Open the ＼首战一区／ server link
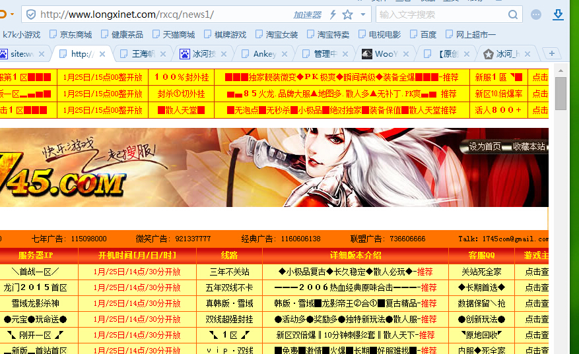Screen dimensions: 579x354 [x=35, y=272]
